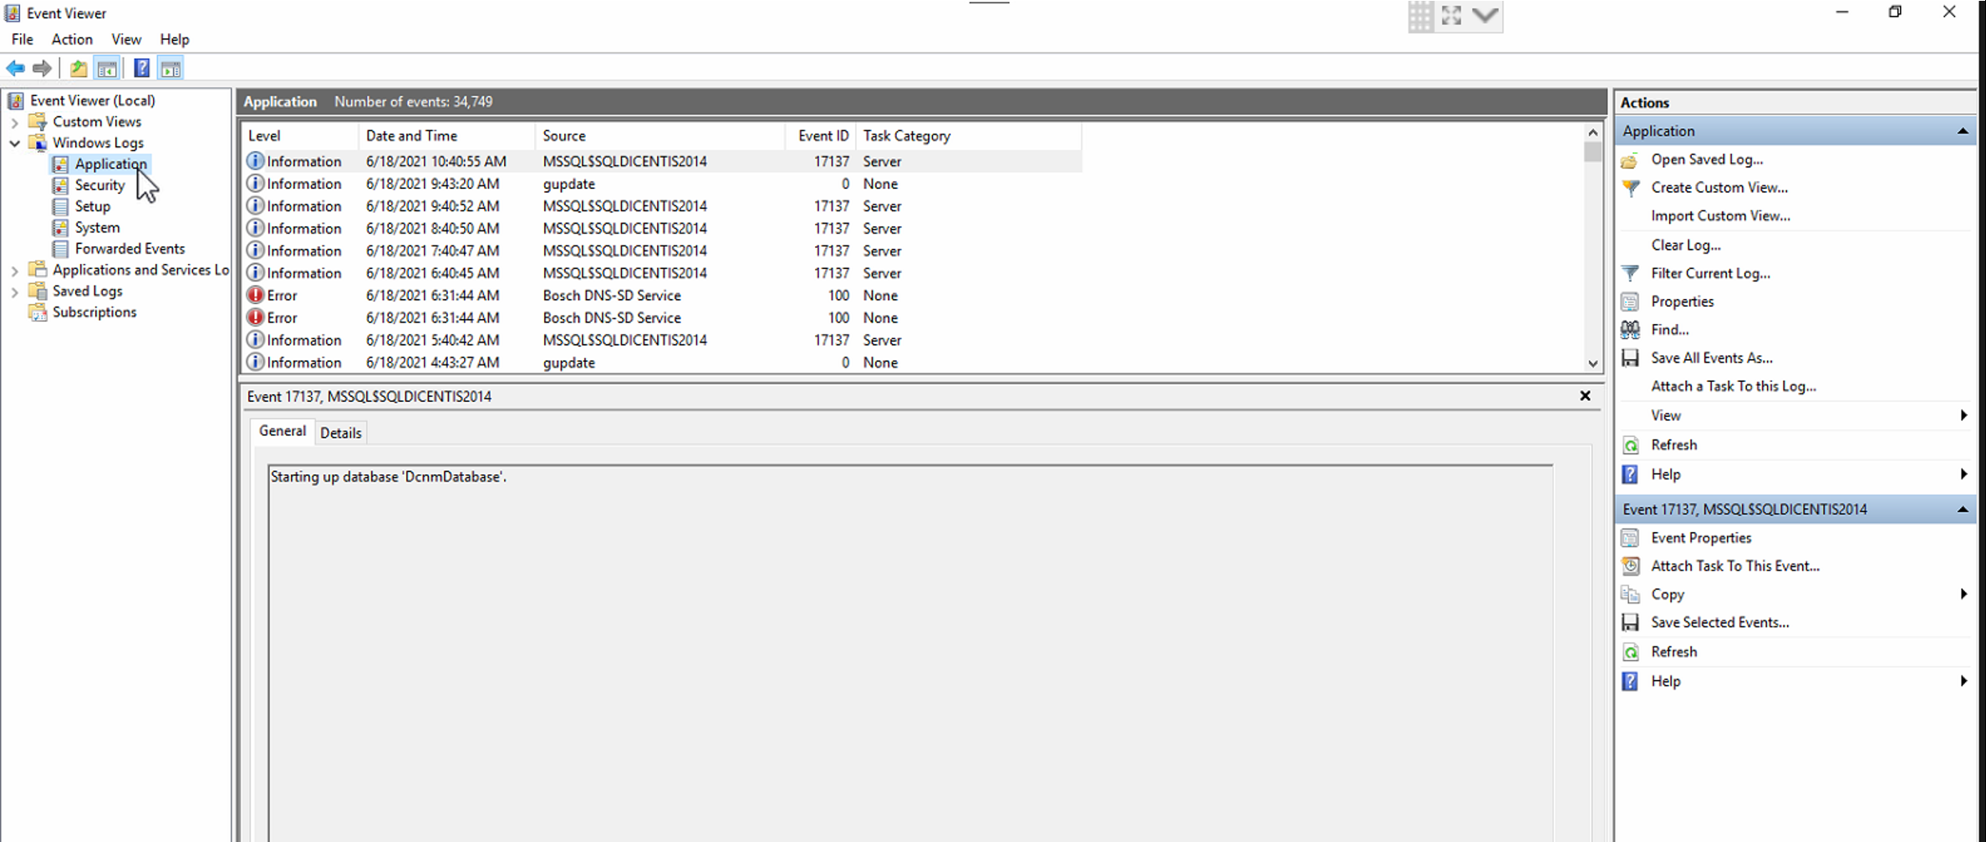
Task: Click the System log icon in the tree
Action: [x=60, y=227]
